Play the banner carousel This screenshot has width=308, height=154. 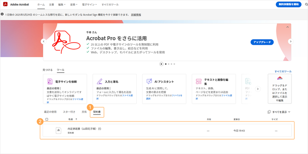point(161,64)
